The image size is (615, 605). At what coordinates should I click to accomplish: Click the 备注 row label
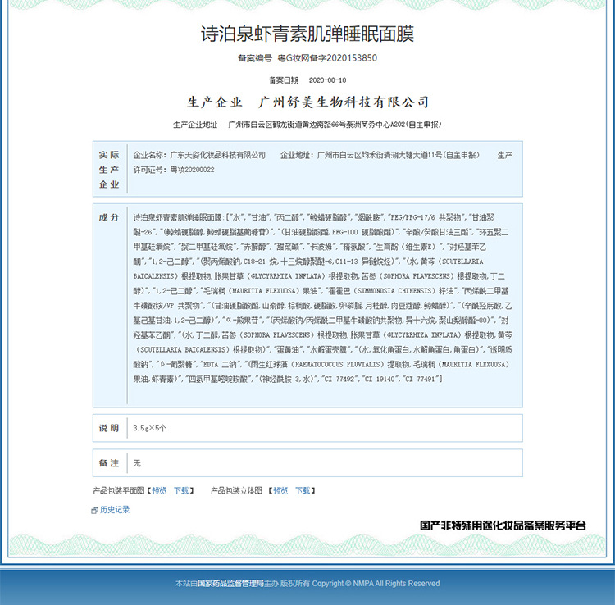point(109,463)
